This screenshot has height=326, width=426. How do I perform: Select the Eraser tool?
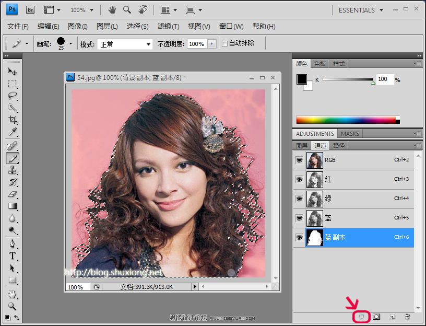coord(12,194)
